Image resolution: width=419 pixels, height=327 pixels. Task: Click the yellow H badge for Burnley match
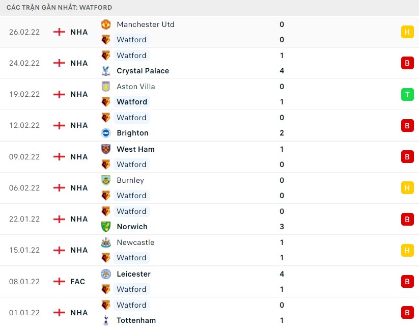pyautogui.click(x=407, y=187)
